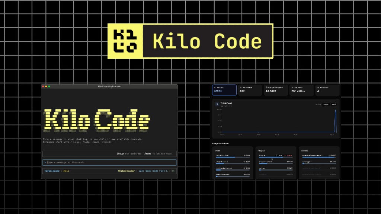This screenshot has width=381, height=214.
Task: Click the small icon on the Total Cost card
Action: point(215,88)
